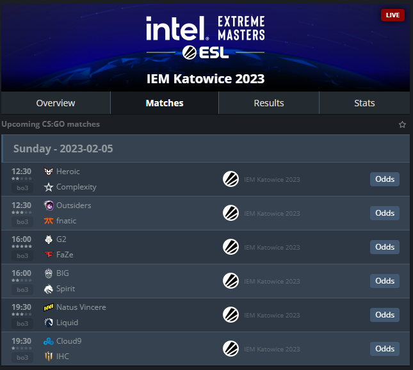Click the red LIVE badge on banner
Viewport: 413px width, 370px height.
(393, 15)
